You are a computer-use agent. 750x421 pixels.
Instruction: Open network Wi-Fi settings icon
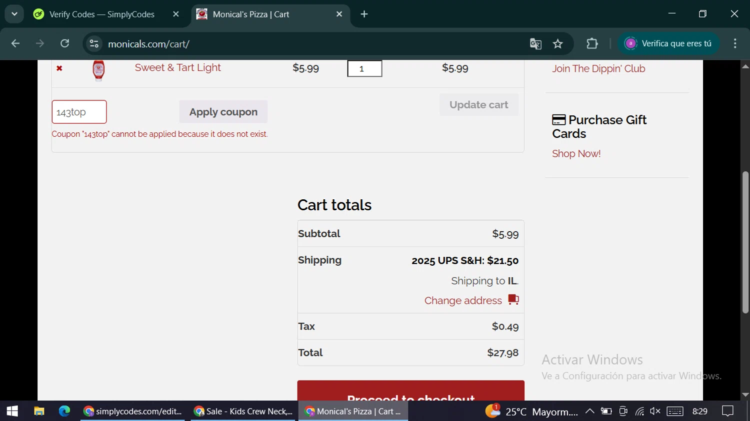(x=639, y=411)
